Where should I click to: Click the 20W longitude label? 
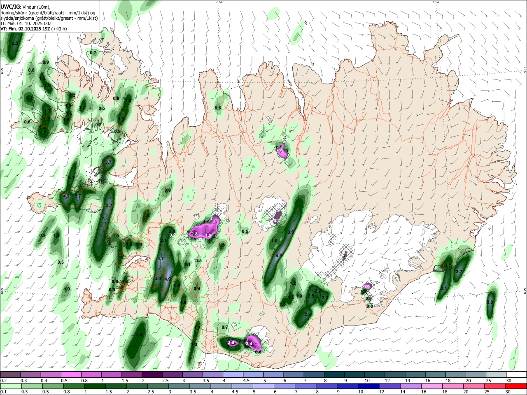tap(219, 2)
